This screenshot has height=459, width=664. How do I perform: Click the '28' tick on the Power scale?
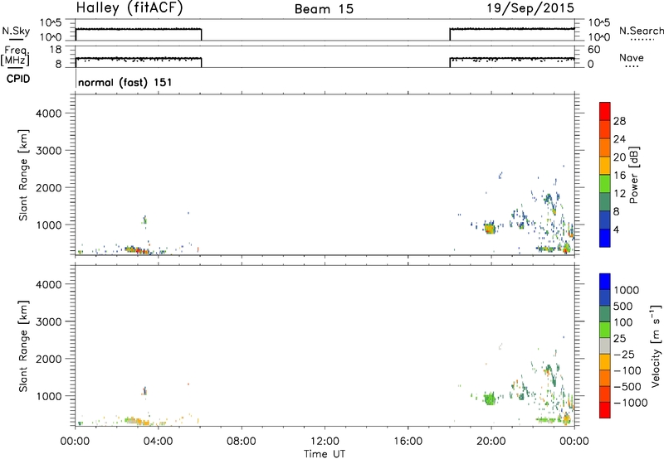point(619,121)
